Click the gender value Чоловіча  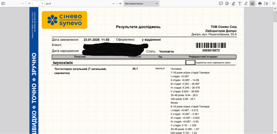pyautogui.click(x=166, y=52)
